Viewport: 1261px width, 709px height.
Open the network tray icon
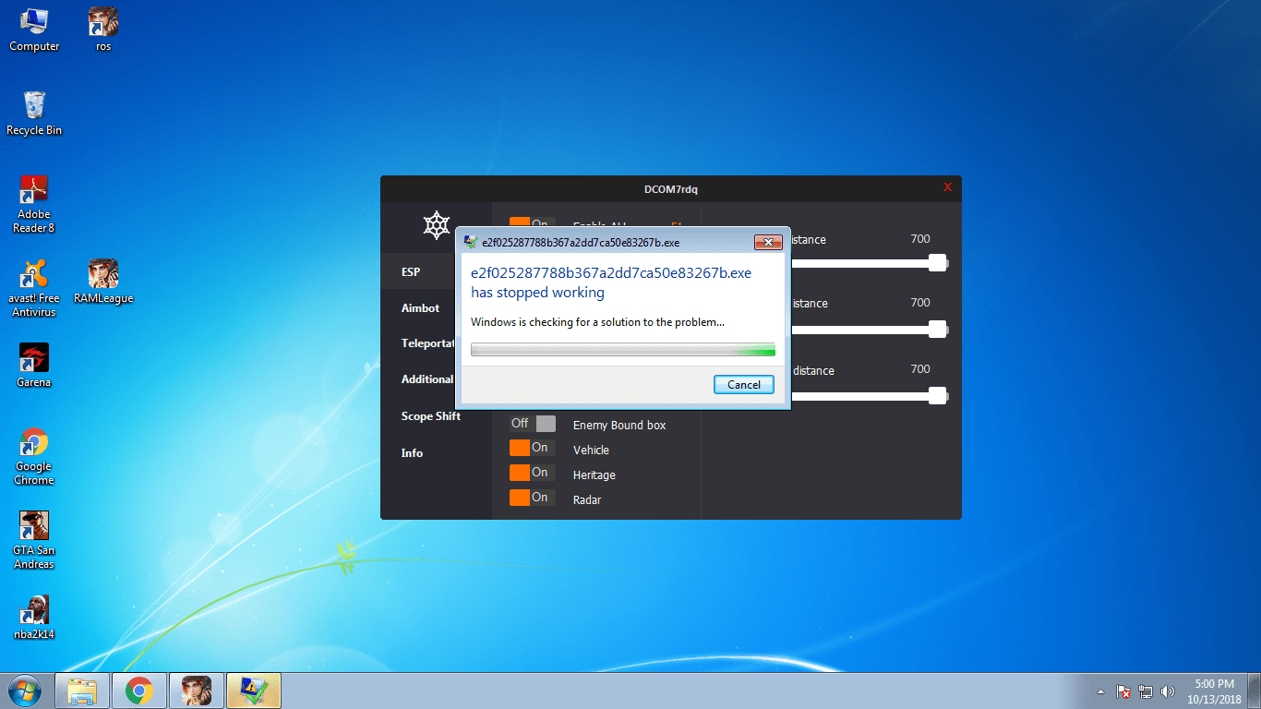pyautogui.click(x=1146, y=691)
